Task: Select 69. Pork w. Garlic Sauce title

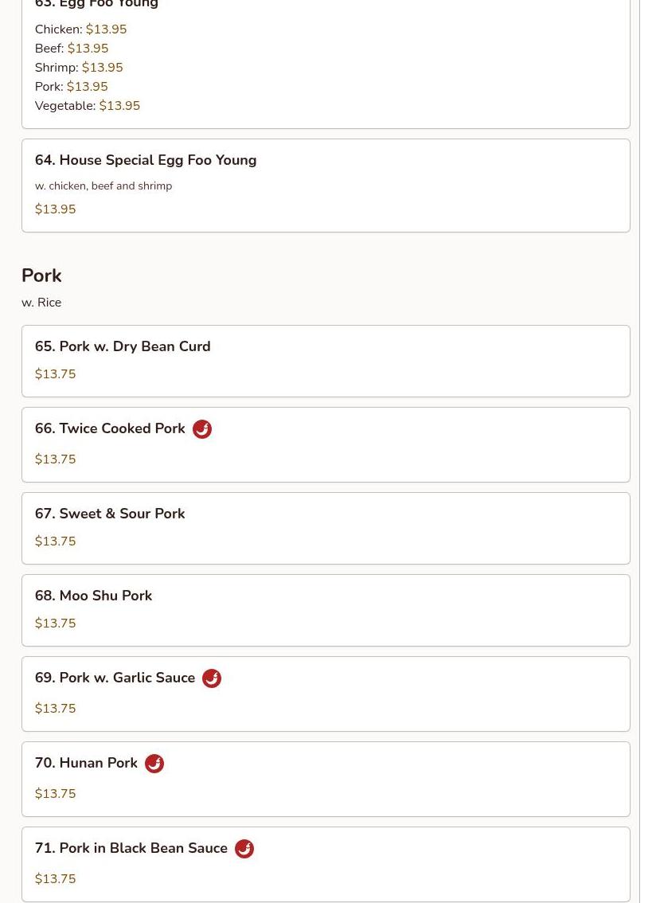Action: [x=115, y=678]
